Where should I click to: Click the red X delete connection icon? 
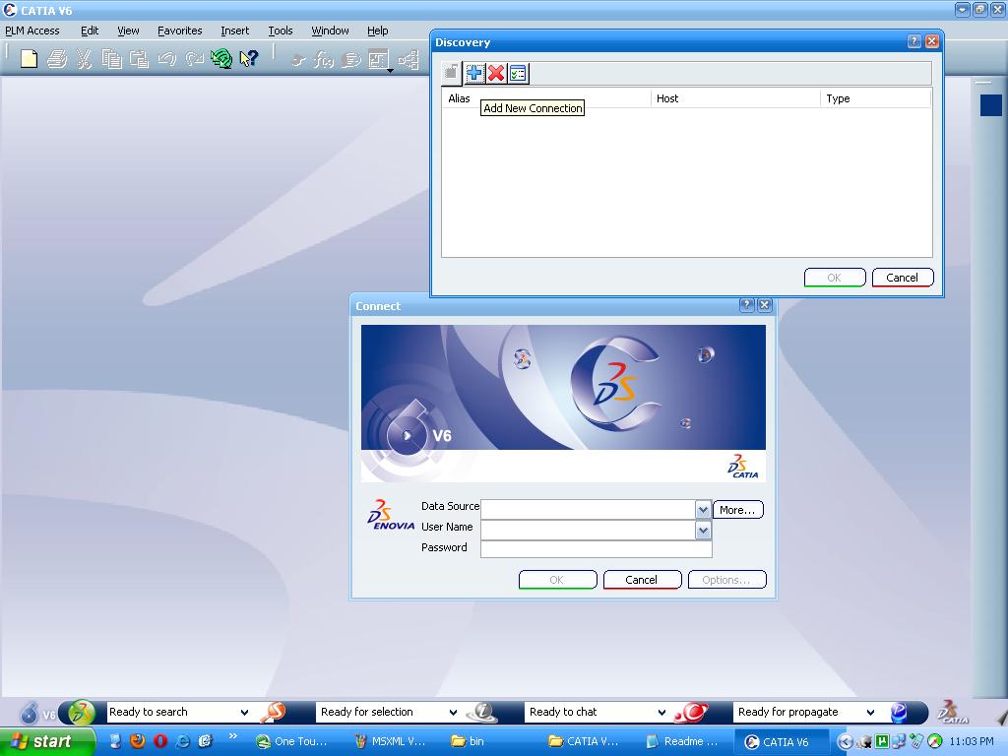click(496, 73)
